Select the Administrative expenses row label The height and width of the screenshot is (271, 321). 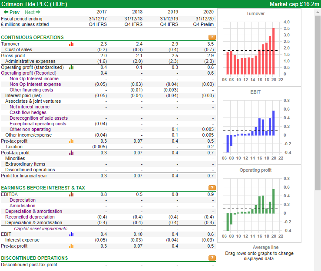[30, 61]
